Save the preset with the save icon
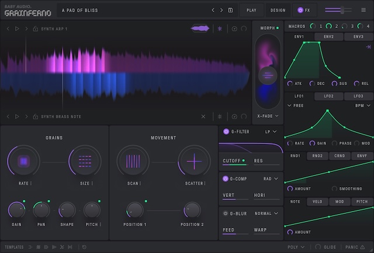Screen dimensions: 374x253 tap(230, 10)
